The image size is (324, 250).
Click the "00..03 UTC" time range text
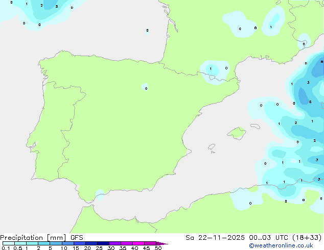coord(268,238)
